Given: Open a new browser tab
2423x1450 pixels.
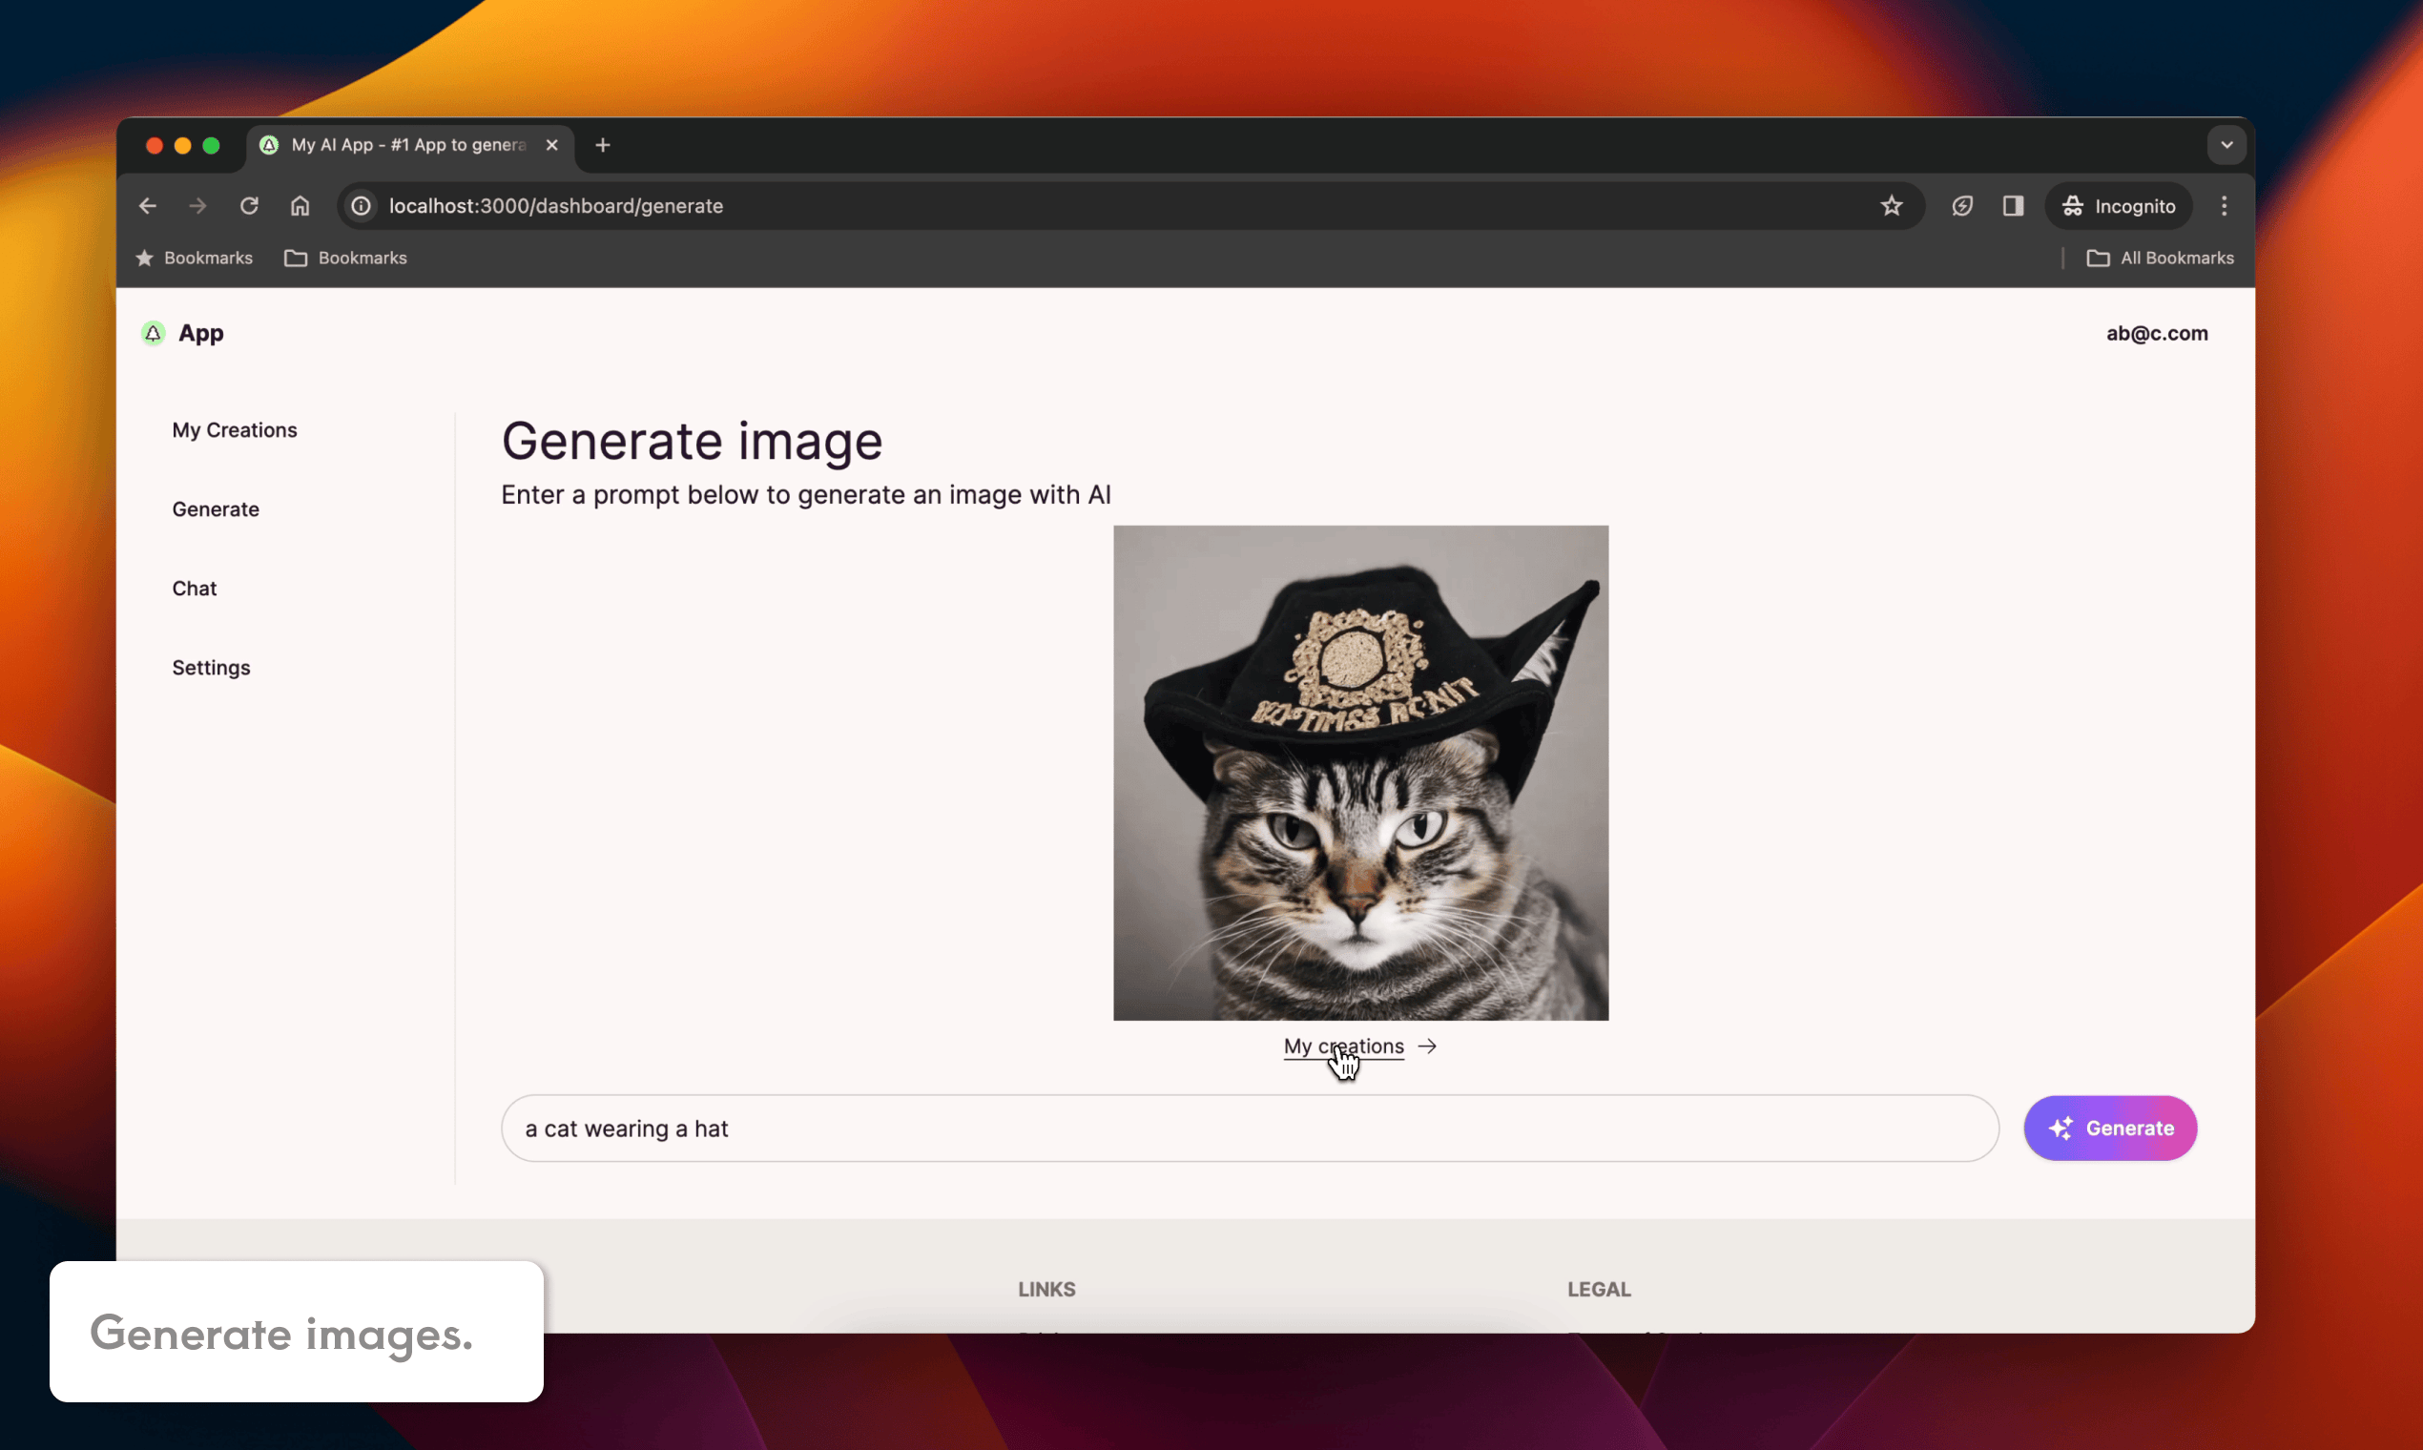Looking at the screenshot, I should (x=603, y=146).
